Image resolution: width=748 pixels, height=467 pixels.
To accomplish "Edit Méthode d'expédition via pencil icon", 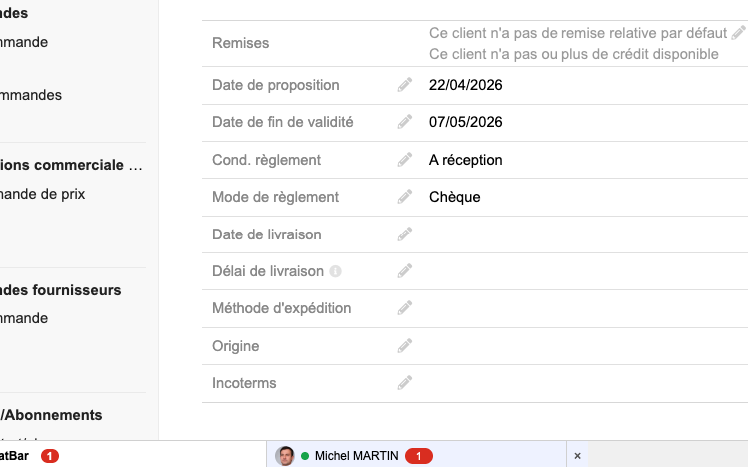I will click(x=405, y=308).
